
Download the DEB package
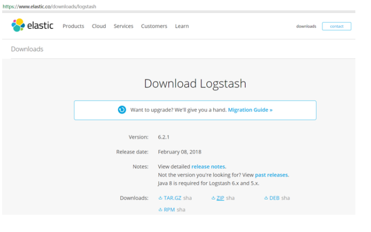pos(274,198)
